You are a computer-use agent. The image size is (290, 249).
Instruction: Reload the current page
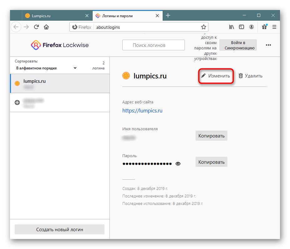36,27
